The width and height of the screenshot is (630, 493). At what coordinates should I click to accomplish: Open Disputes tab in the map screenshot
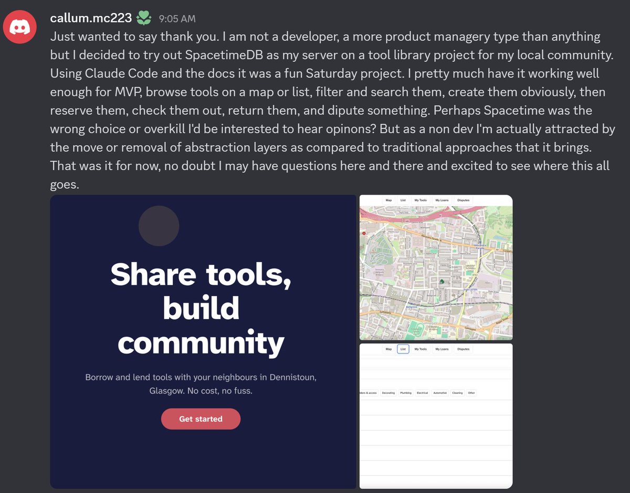pyautogui.click(x=463, y=200)
